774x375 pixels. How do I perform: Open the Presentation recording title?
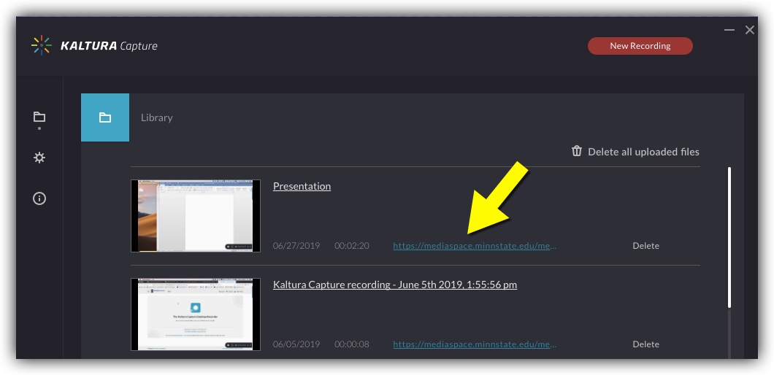coord(302,186)
